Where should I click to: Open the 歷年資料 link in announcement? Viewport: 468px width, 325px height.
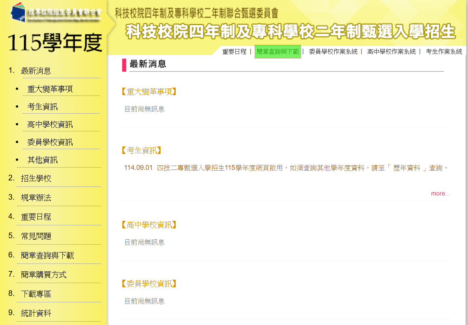(406, 168)
